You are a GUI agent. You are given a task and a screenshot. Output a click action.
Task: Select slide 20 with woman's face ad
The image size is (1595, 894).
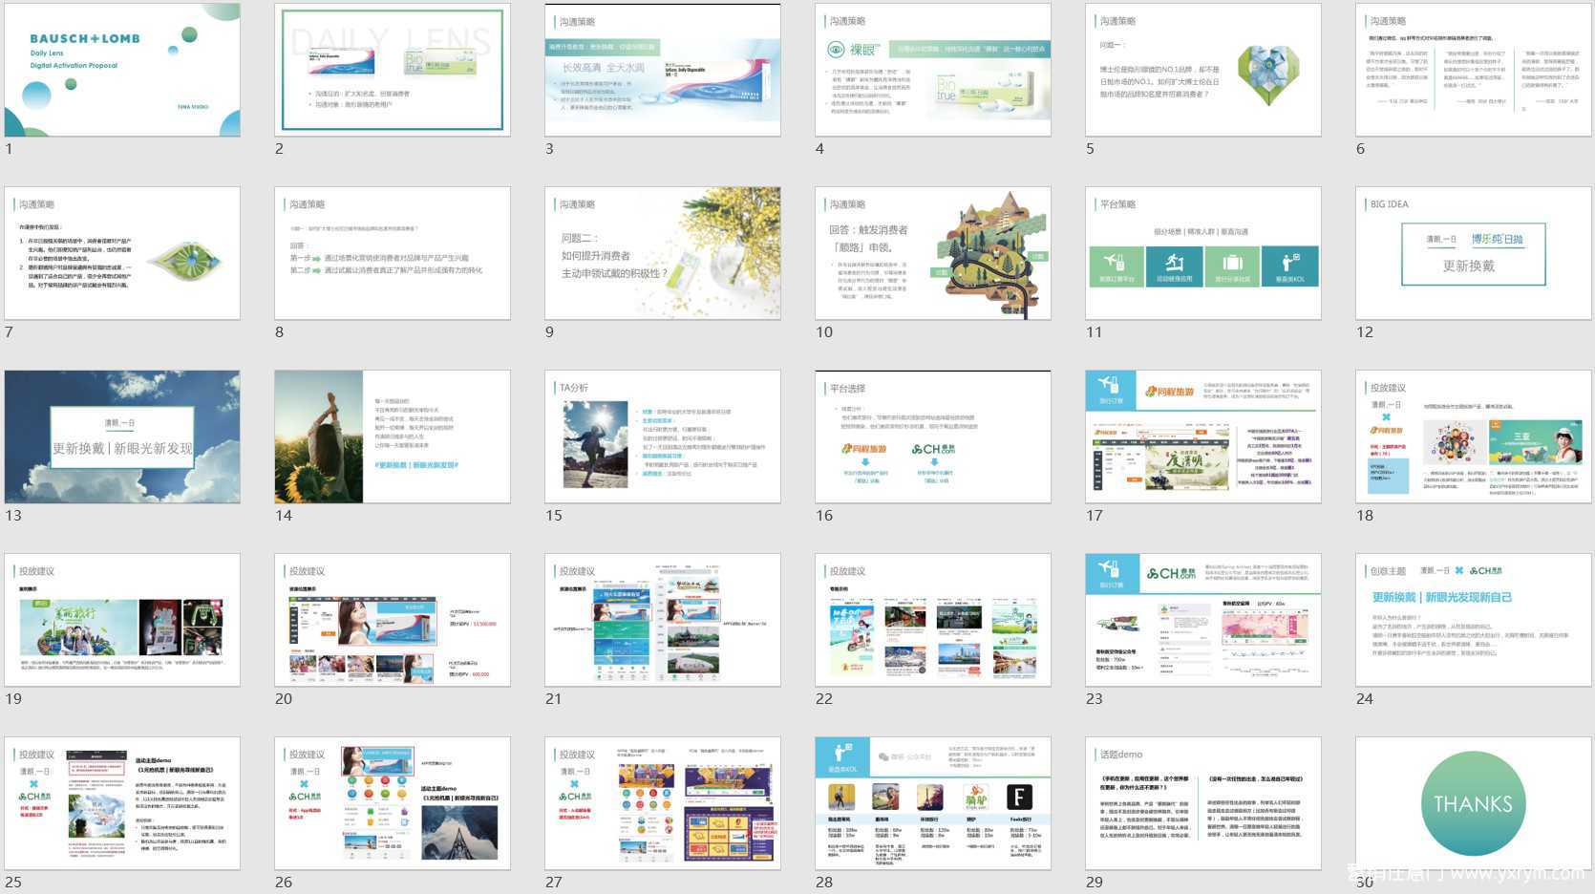pos(393,620)
